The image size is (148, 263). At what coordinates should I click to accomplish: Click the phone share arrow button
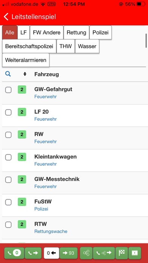coord(104,253)
